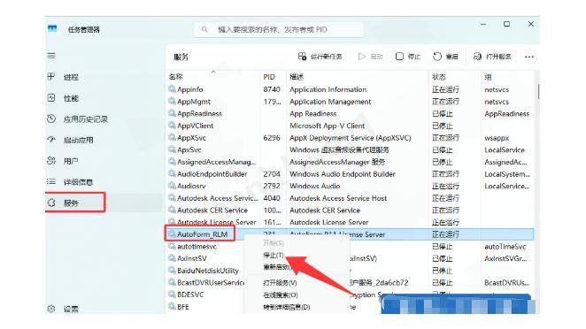Sort by the 组 (Group) column header
Image resolution: width=586 pixels, height=329 pixels.
pyautogui.click(x=488, y=77)
